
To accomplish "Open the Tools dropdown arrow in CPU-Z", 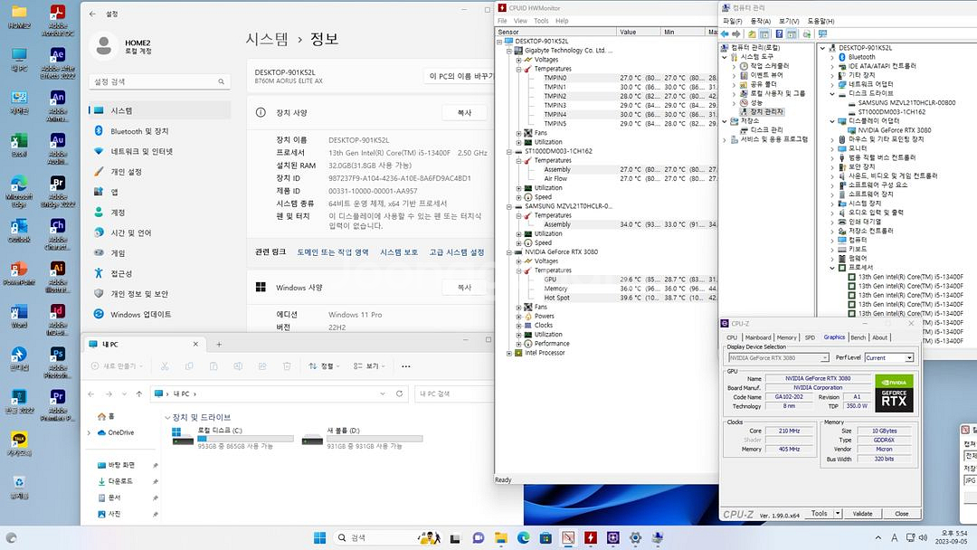I will (x=838, y=514).
